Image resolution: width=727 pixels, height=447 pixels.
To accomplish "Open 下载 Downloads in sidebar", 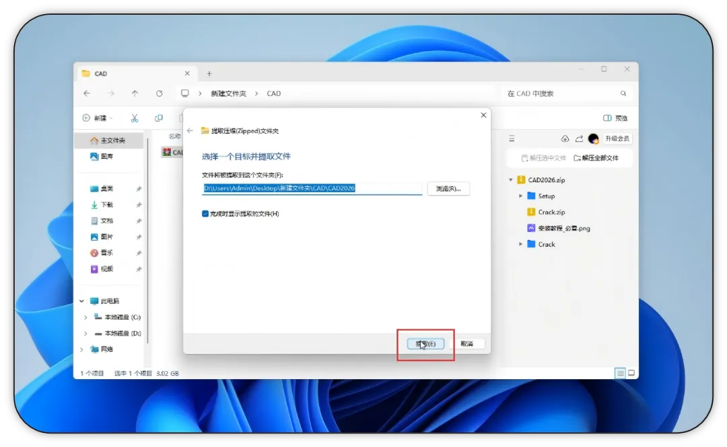I will 102,205.
